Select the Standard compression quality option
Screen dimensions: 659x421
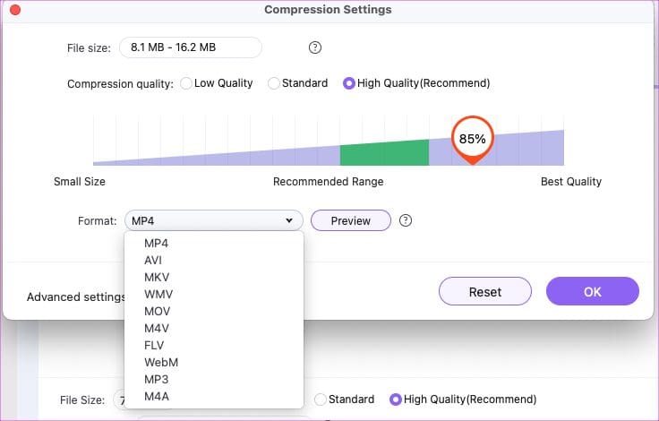(274, 83)
